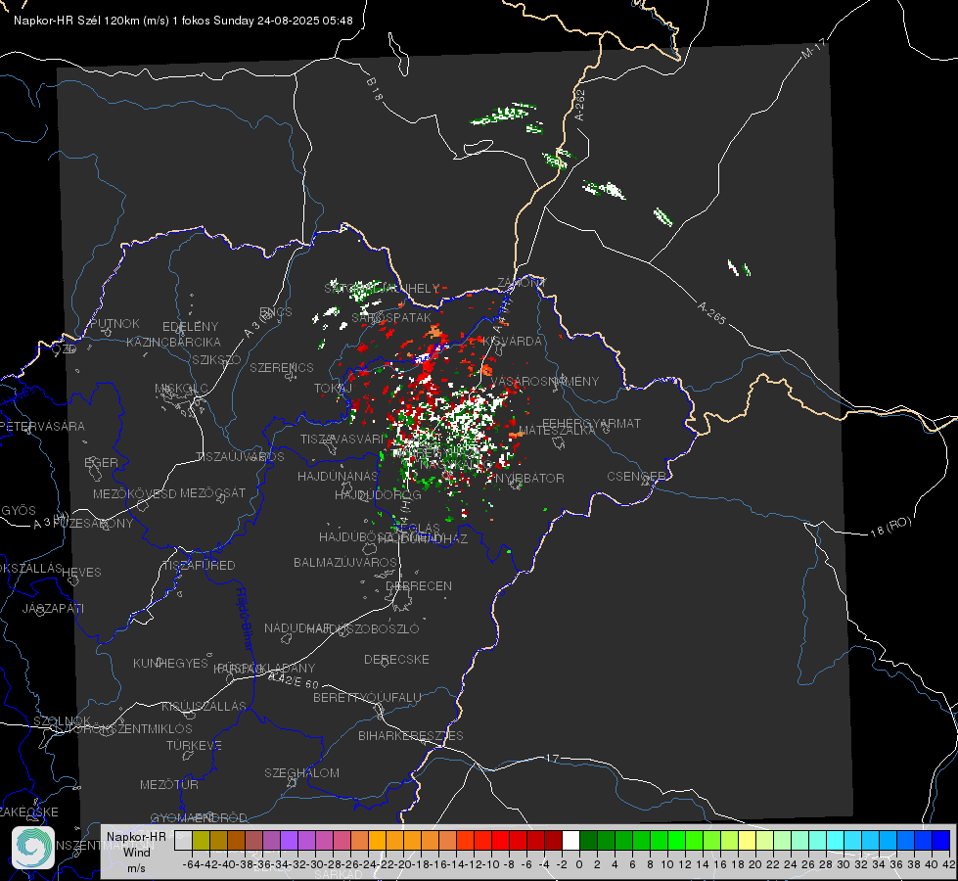Select the TÚRKEVE label
Viewport: 958px width, 881px height.
point(195,745)
